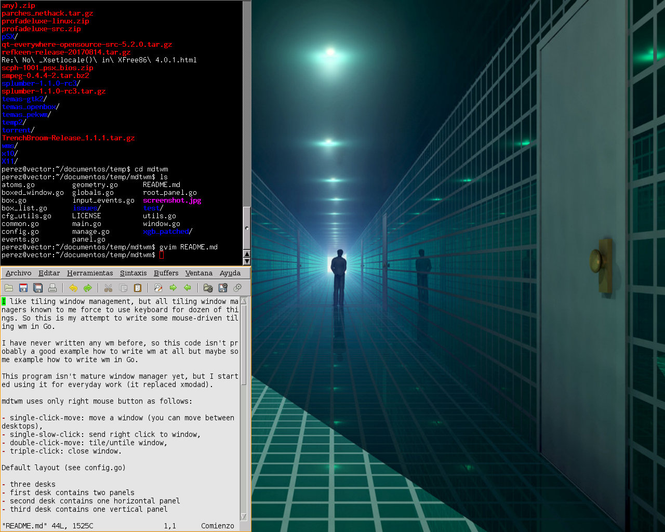Viewport: 665px width, 532px height.
Task: Click the "torrent/" directory in terminal
Action: 18,130
